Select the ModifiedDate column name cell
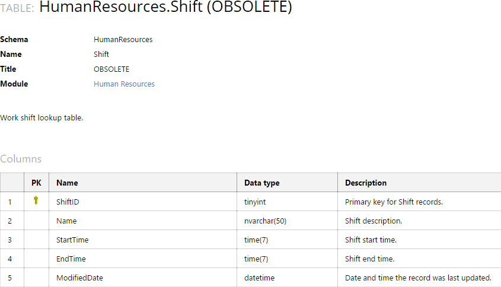 pos(80,278)
